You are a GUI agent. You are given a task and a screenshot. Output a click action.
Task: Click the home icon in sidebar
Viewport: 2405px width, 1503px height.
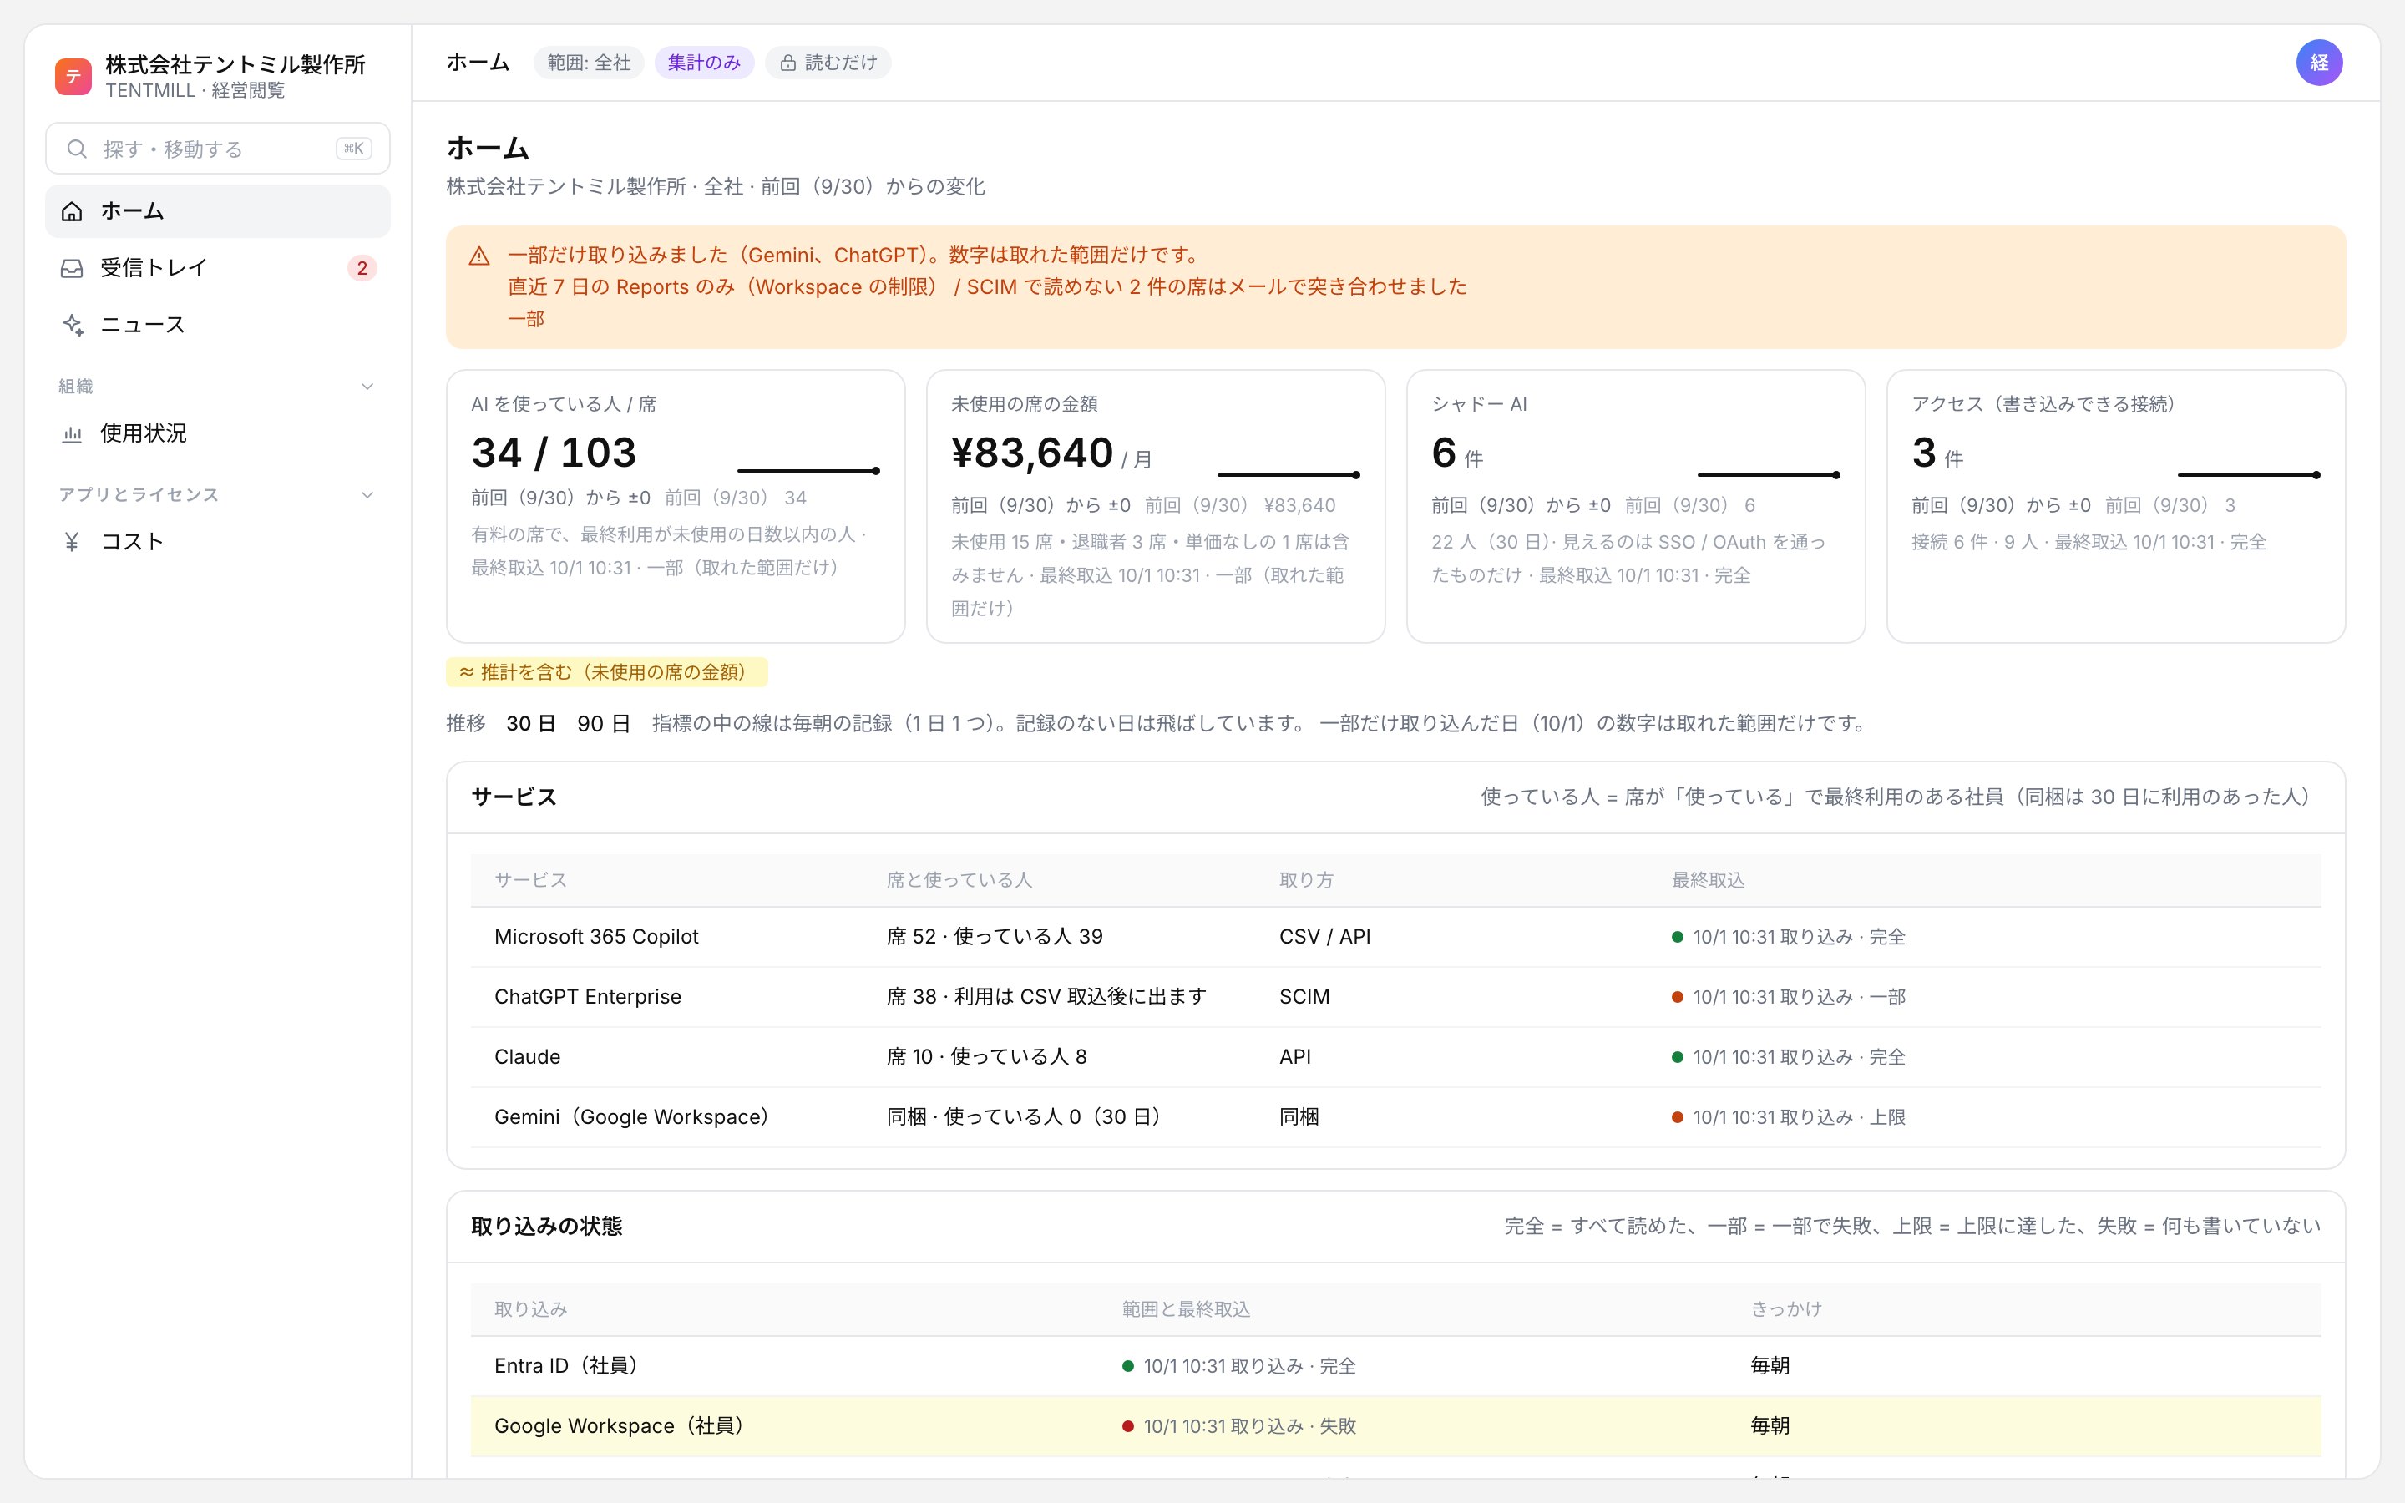click(x=72, y=210)
